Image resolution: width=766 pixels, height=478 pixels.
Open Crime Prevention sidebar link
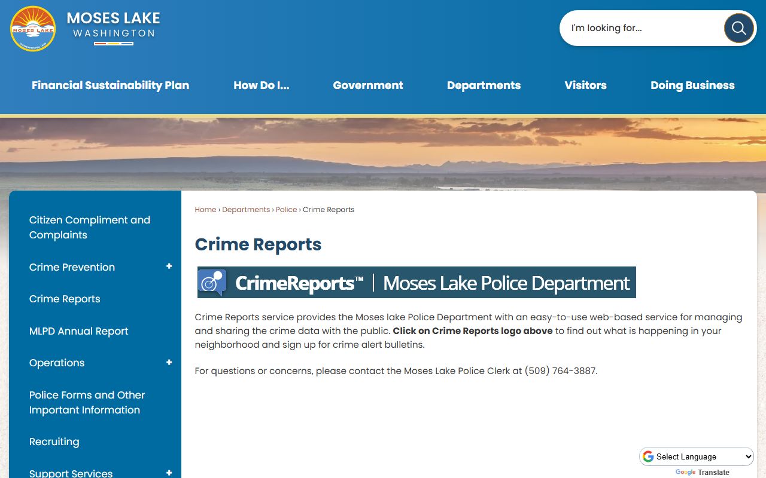pyautogui.click(x=72, y=267)
